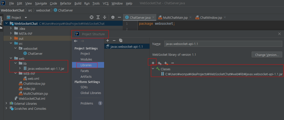Open the File menu
Image resolution: width=284 pixels, height=120 pixels.
[x=11, y=3]
